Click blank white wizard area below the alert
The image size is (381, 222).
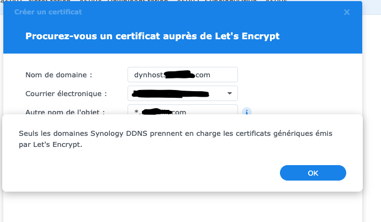point(182,207)
